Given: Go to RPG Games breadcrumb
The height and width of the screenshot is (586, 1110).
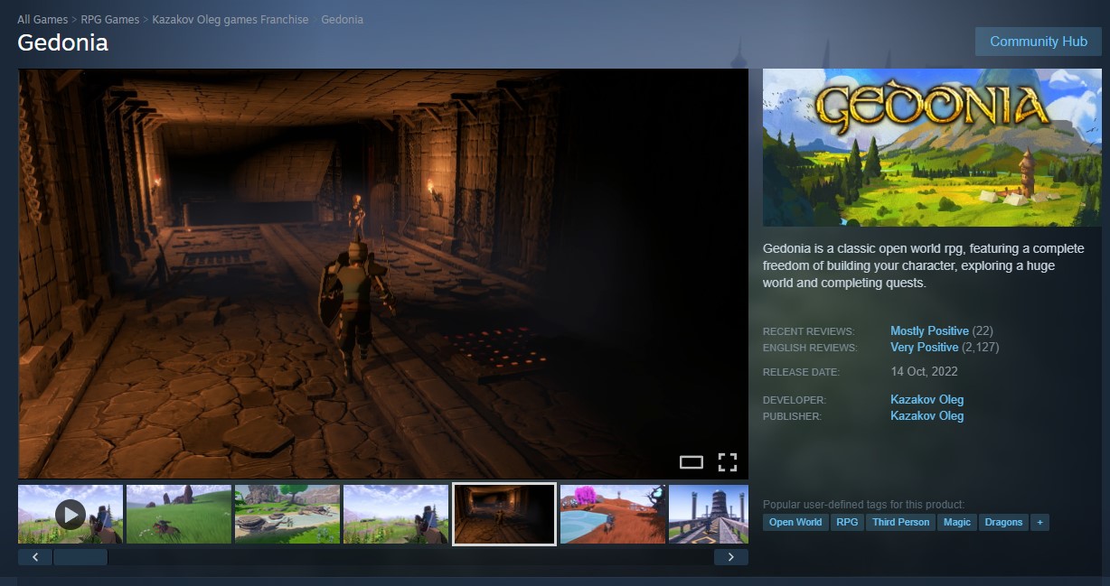Looking at the screenshot, I should 110,19.
